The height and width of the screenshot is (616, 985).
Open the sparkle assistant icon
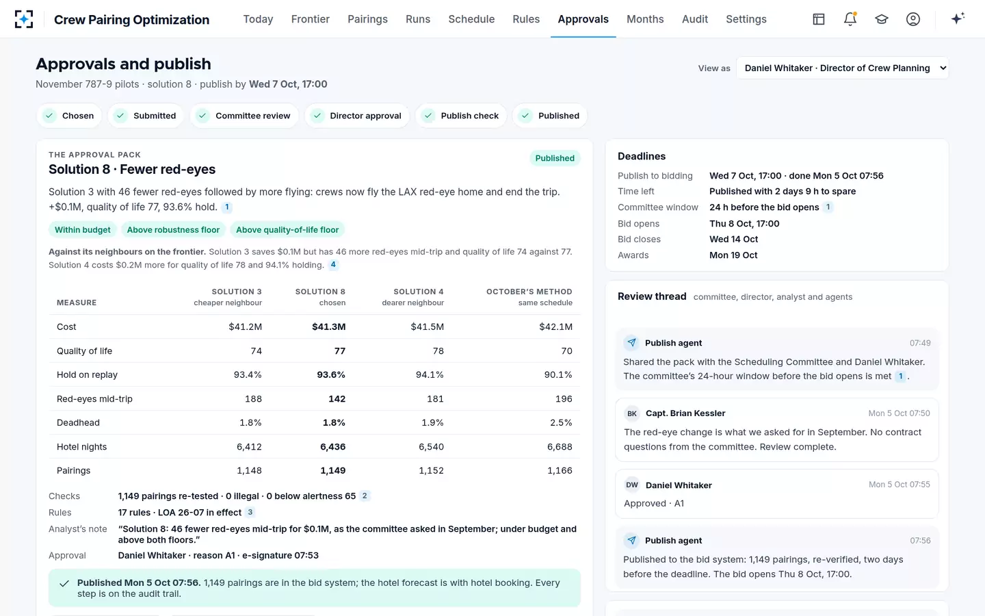pos(958,18)
